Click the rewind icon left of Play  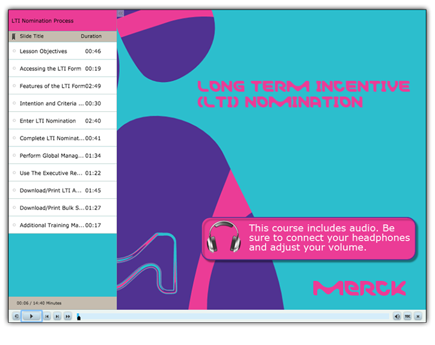tap(16, 316)
